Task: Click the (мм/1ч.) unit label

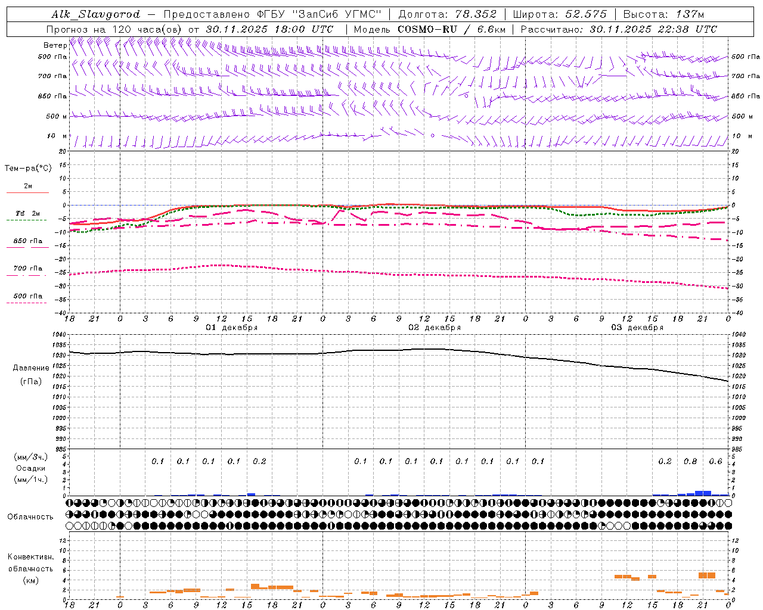Action: coord(31,480)
